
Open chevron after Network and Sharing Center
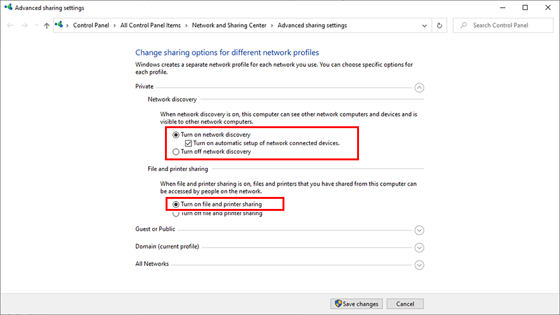(x=272, y=26)
